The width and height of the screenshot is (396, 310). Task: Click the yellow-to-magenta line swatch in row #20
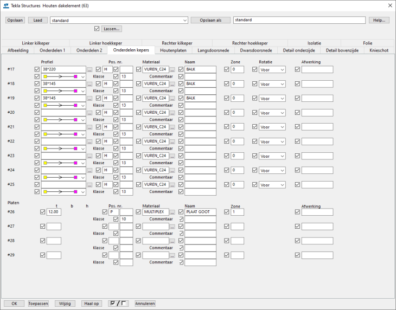[60, 119]
